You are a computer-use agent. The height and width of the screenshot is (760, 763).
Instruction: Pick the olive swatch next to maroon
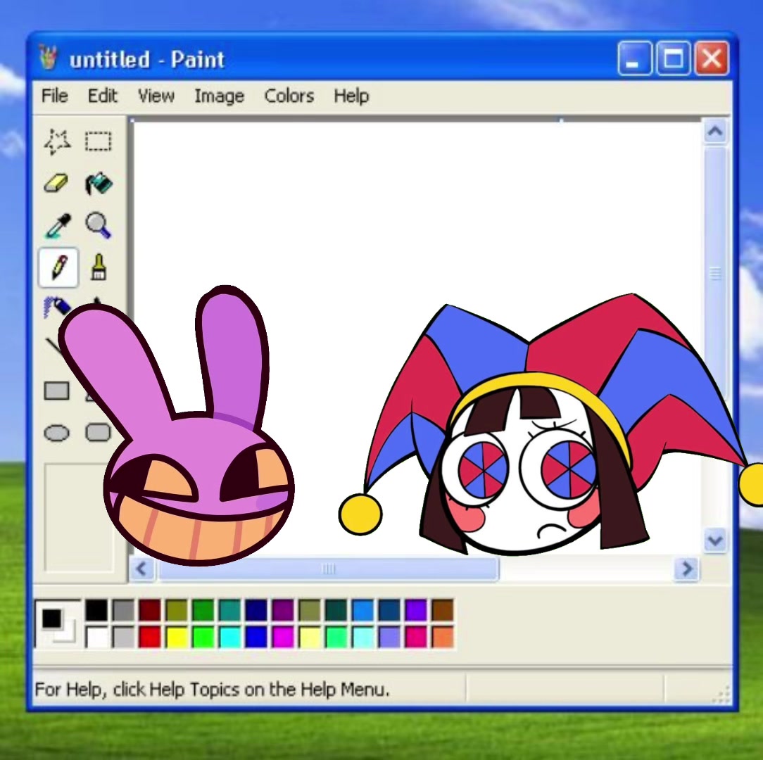[x=177, y=610]
